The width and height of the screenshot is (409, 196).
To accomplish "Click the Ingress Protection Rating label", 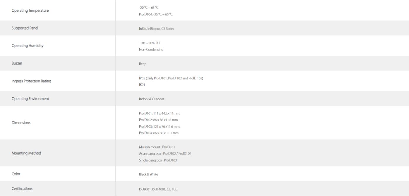I will [31, 81].
